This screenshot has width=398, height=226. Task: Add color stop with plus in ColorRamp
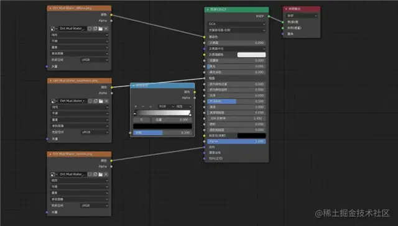(x=136, y=106)
